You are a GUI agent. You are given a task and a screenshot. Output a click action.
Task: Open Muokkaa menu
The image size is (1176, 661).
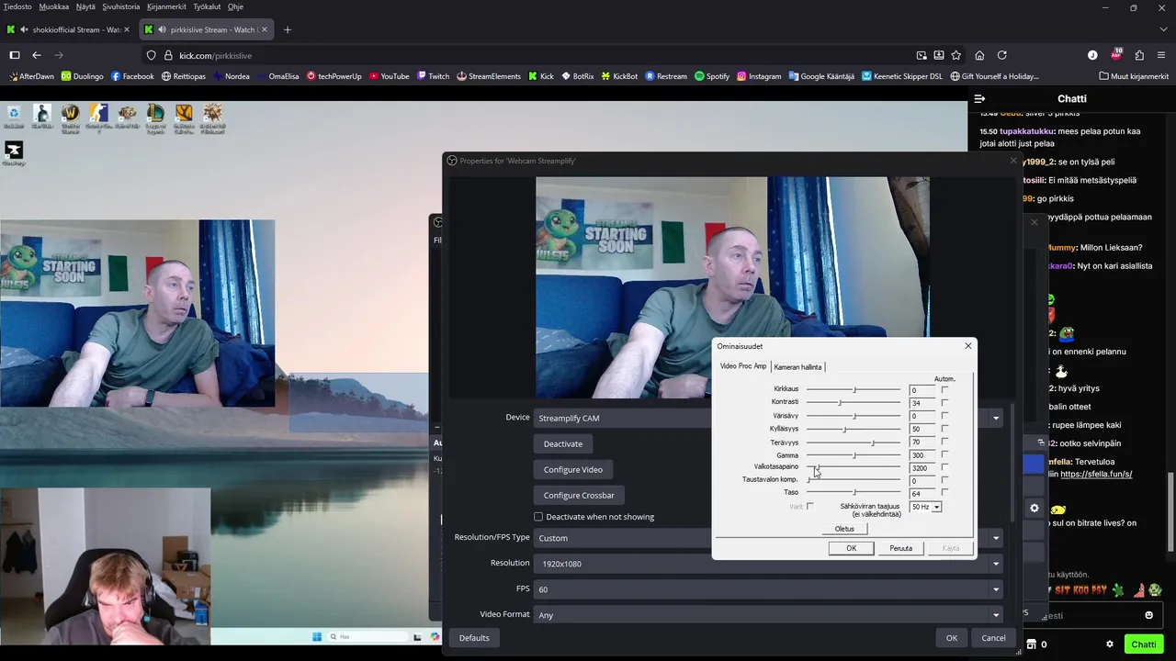(54, 6)
